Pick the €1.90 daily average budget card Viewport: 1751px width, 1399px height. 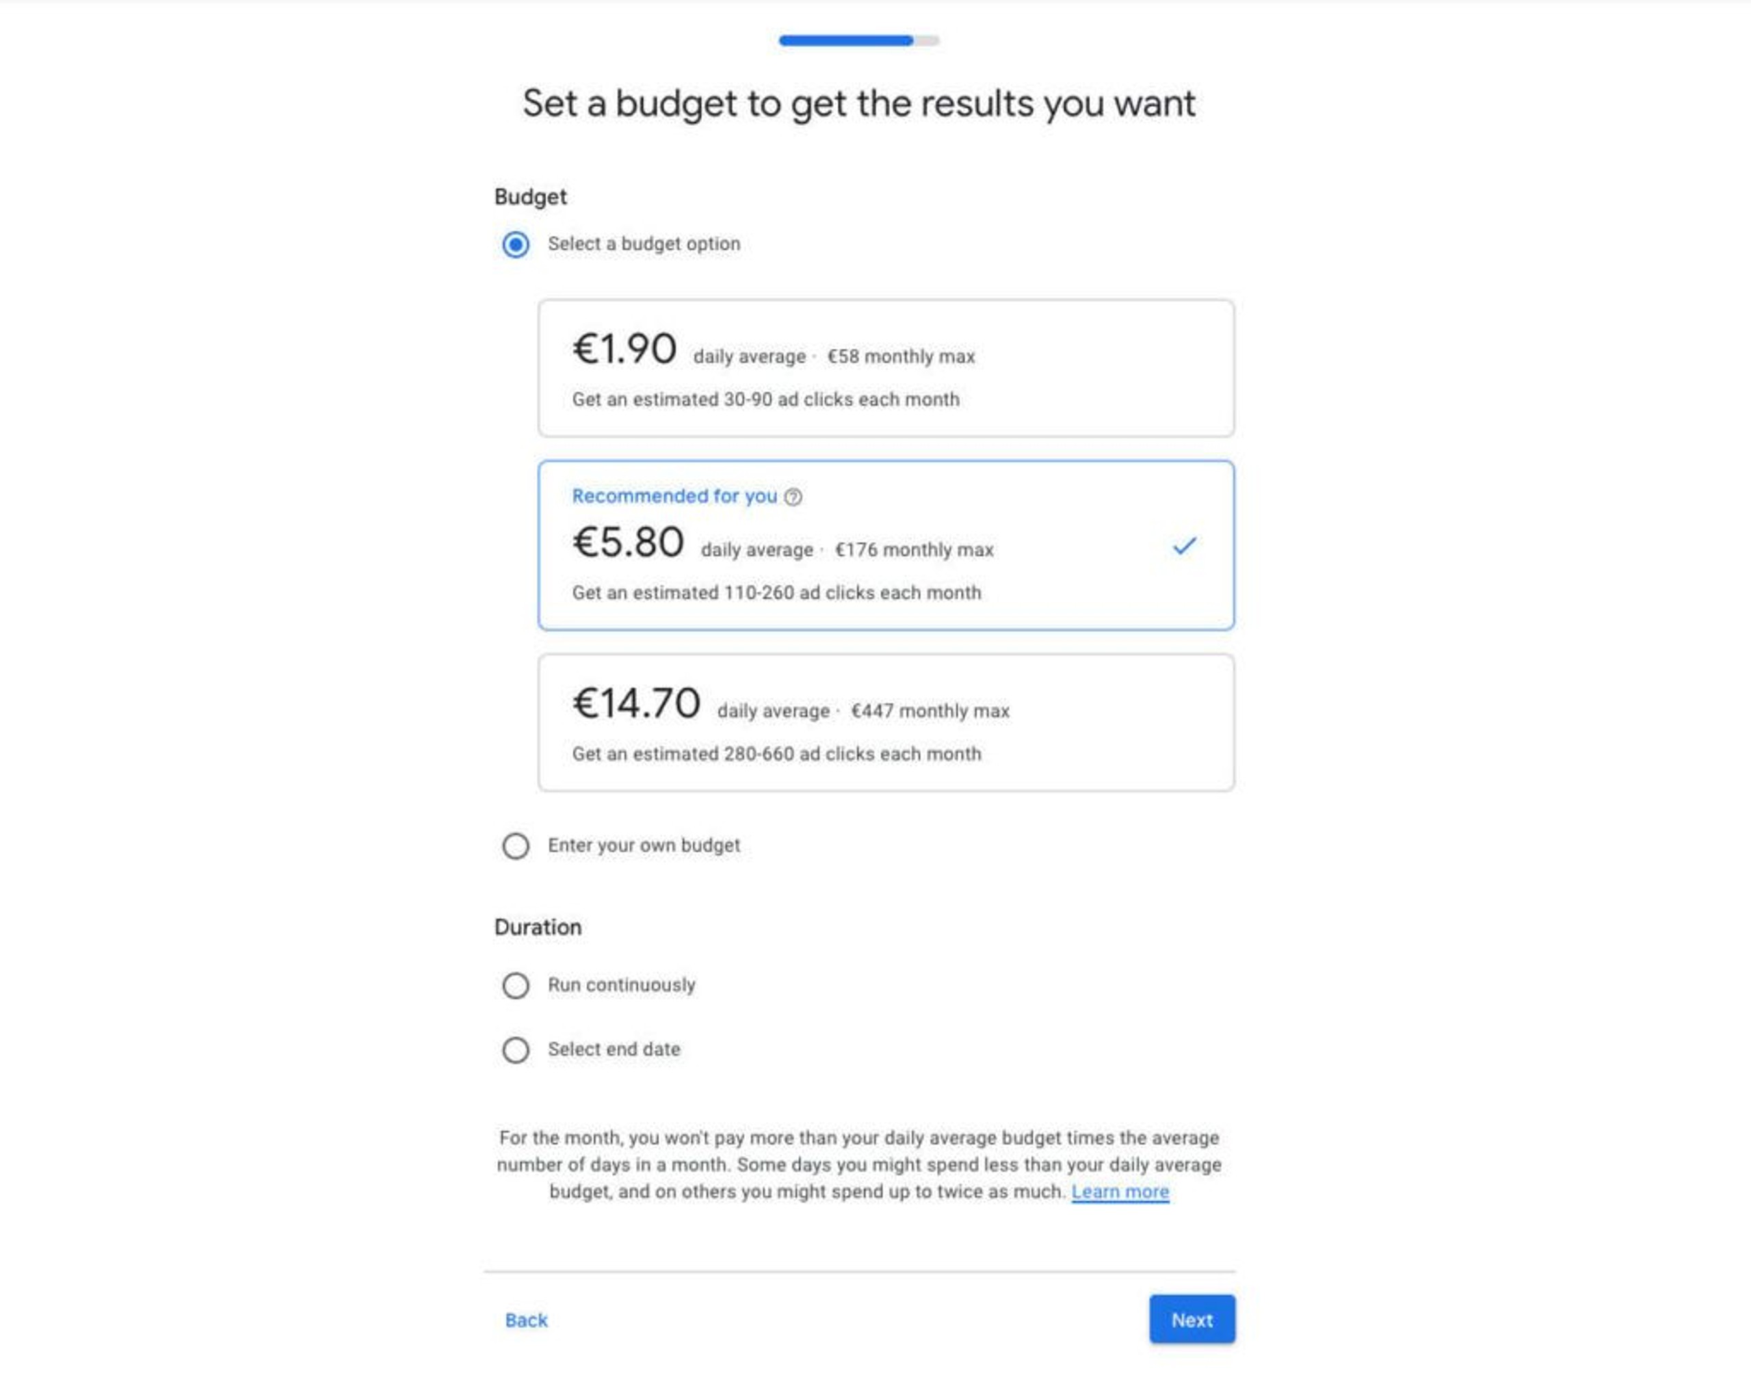pyautogui.click(x=886, y=368)
